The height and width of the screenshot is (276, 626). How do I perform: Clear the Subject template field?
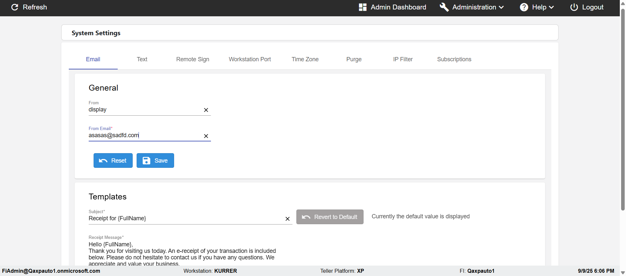(x=288, y=219)
